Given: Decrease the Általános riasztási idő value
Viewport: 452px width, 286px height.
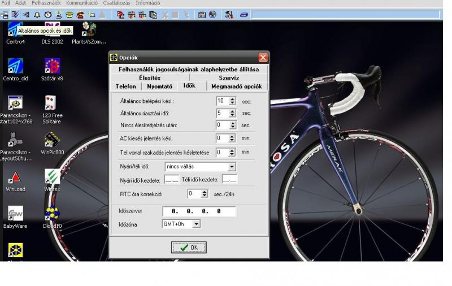Looking at the screenshot, I should click(232, 115).
